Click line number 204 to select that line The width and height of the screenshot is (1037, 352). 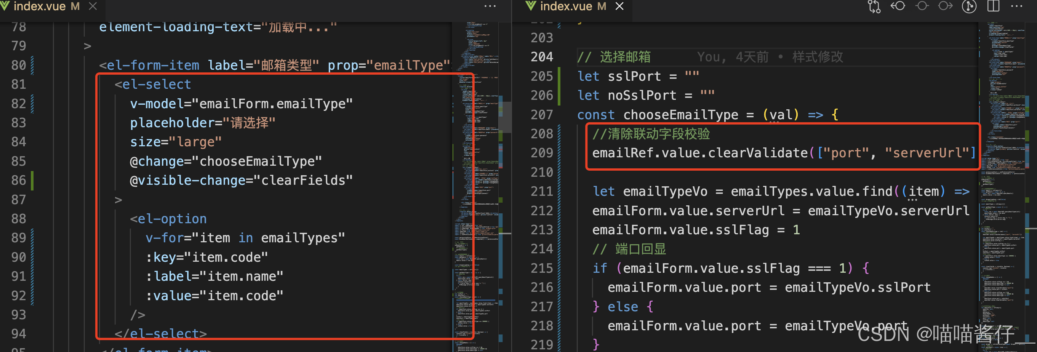pos(542,57)
